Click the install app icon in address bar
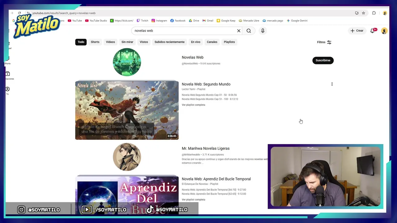Image resolution: width=397 pixels, height=223 pixels. point(357,13)
